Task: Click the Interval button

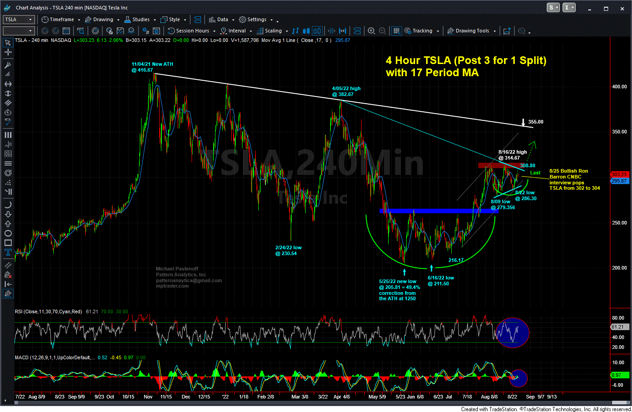Action: (x=233, y=31)
